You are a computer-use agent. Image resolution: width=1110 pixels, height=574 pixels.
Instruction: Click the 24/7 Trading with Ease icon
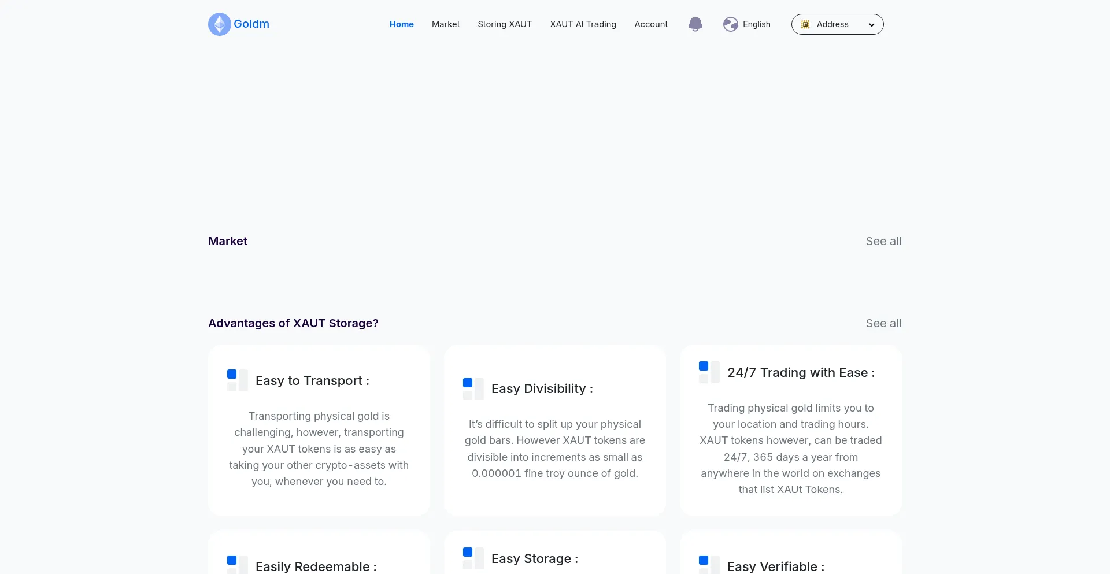[709, 372]
